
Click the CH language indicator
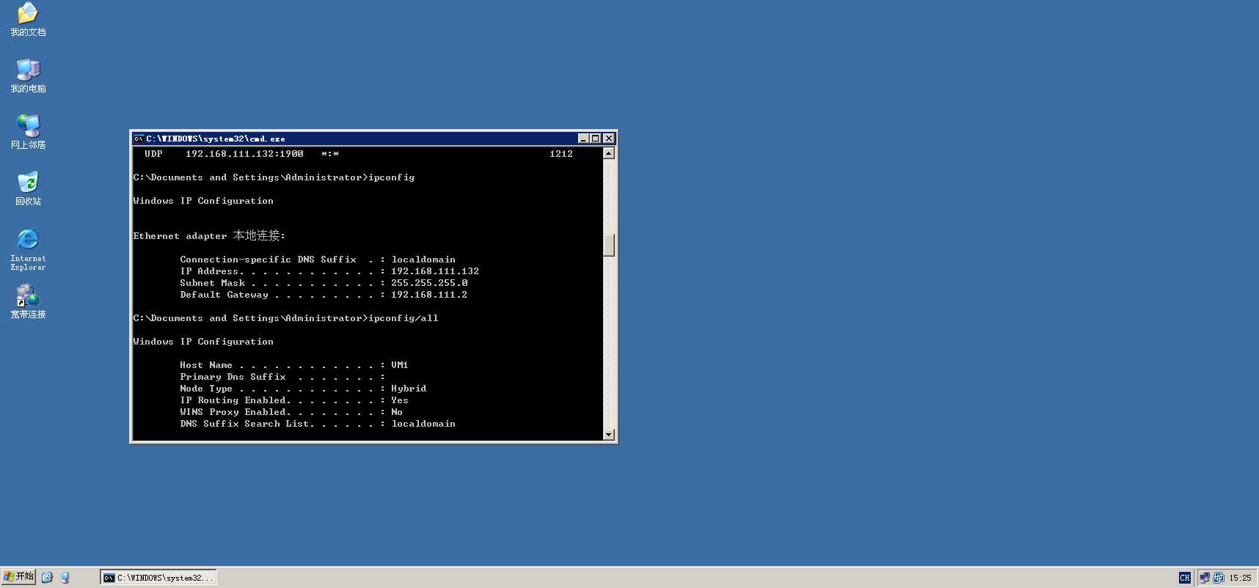pos(1184,578)
